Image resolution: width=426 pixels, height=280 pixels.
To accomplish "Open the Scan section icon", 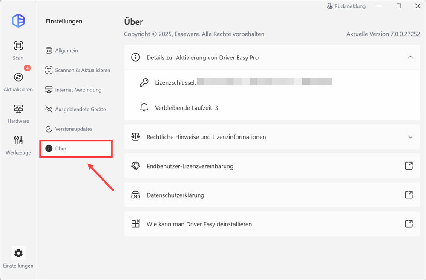I will point(18,45).
